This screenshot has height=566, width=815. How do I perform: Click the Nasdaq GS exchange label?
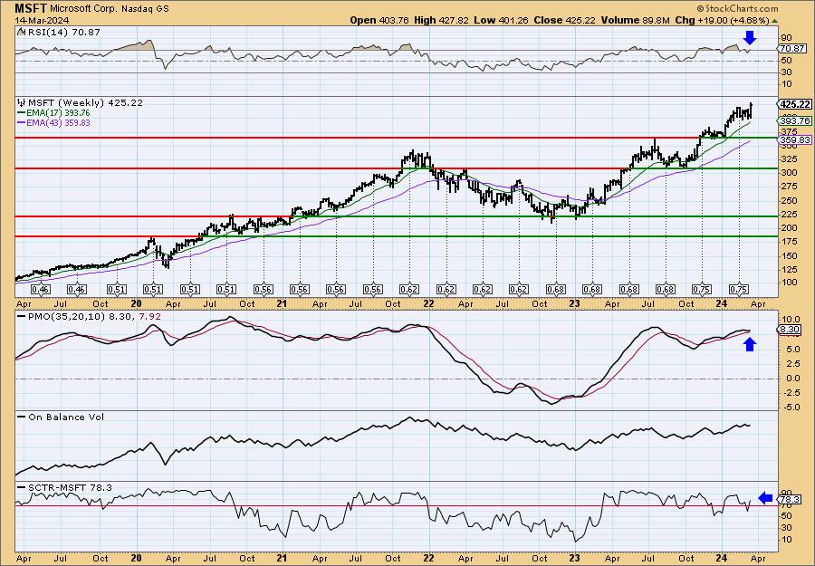[x=145, y=9]
